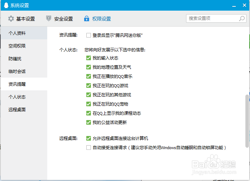Close the 系统设置 window
250x181 pixels.
pyautogui.click(x=244, y=5)
